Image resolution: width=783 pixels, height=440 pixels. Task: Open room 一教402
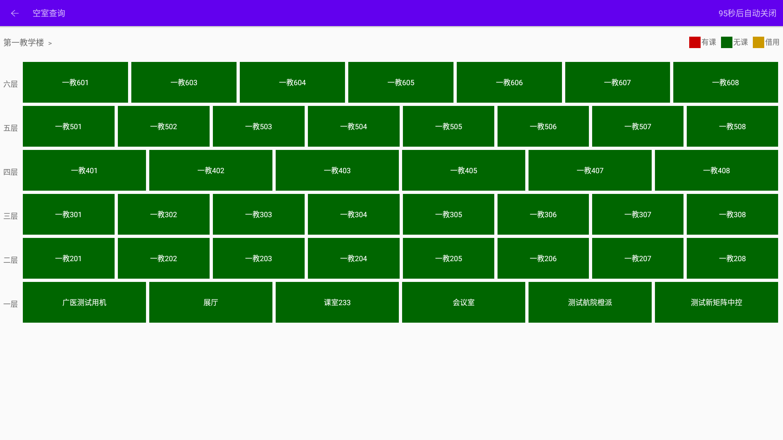point(211,170)
